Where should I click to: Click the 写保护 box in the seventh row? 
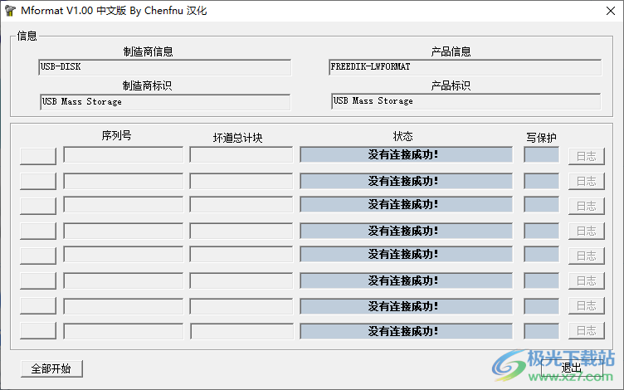(542, 306)
